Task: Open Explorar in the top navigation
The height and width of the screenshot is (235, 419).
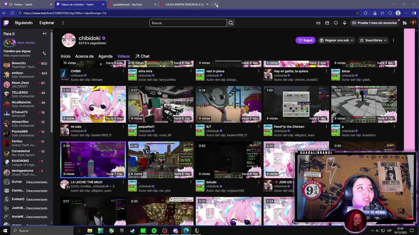Action: tap(47, 23)
